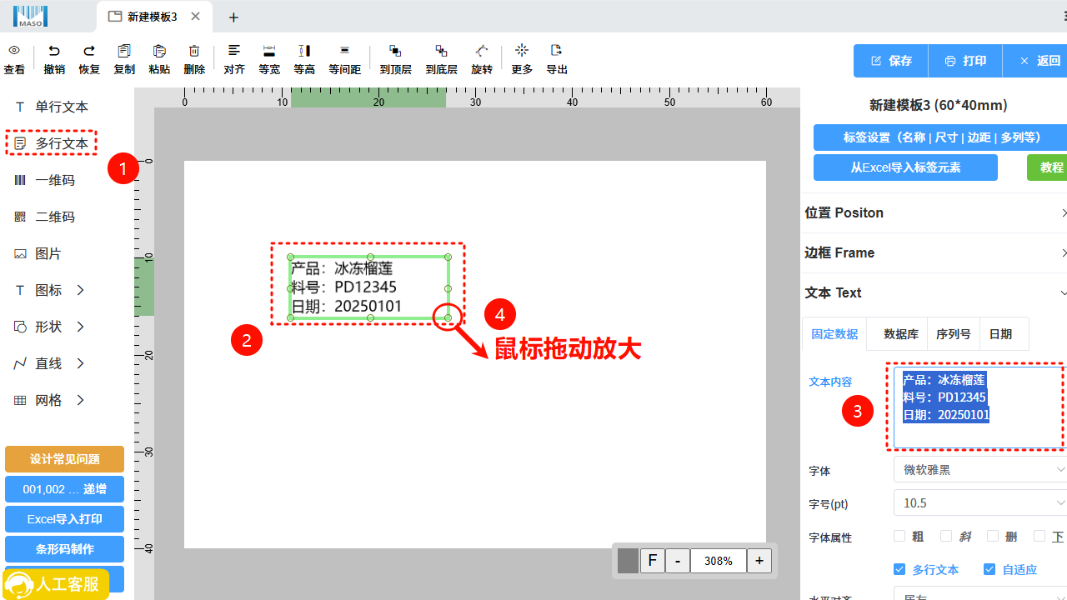Click the 粘贴 paste icon
1067x600 pixels.
coord(159,51)
